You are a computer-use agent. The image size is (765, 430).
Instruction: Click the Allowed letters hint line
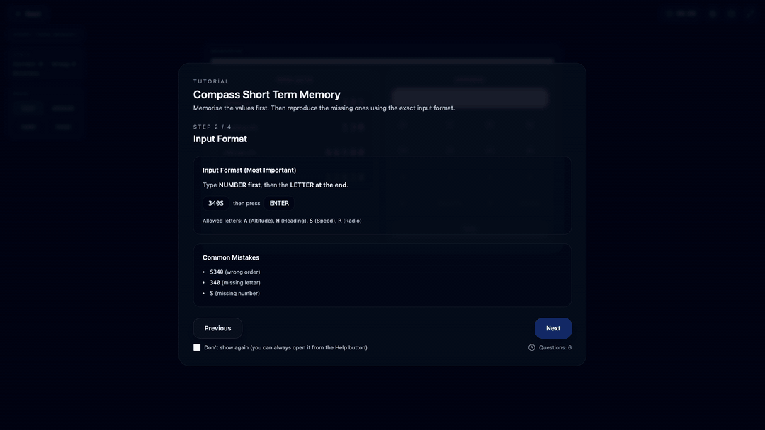(282, 221)
